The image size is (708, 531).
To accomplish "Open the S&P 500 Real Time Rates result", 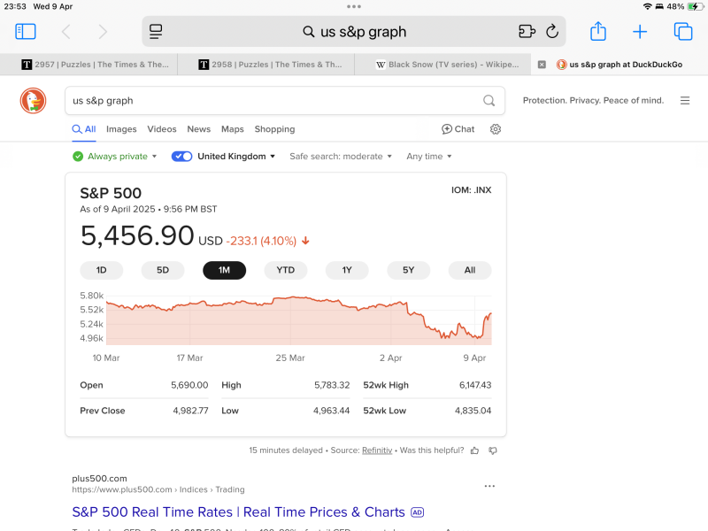I will point(238,512).
